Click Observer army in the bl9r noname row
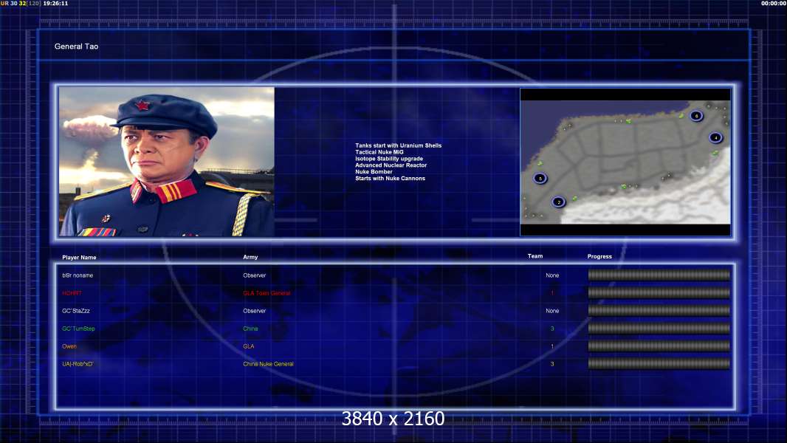Viewport: 787px width, 443px height. click(255, 275)
